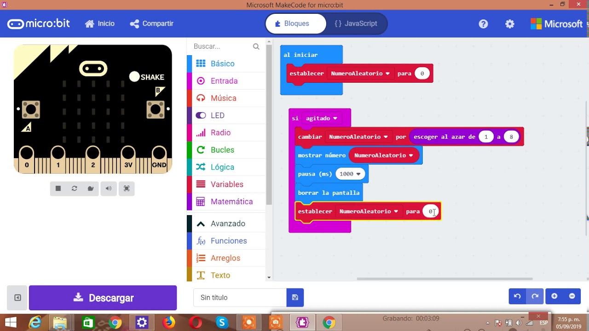Viewport: 589px width, 331px height.
Task: Open the agitado gesture dropdown
Action: [321, 118]
